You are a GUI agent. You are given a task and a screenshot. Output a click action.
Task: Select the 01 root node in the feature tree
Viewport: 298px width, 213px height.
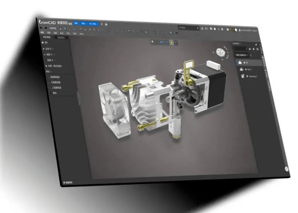point(45,43)
